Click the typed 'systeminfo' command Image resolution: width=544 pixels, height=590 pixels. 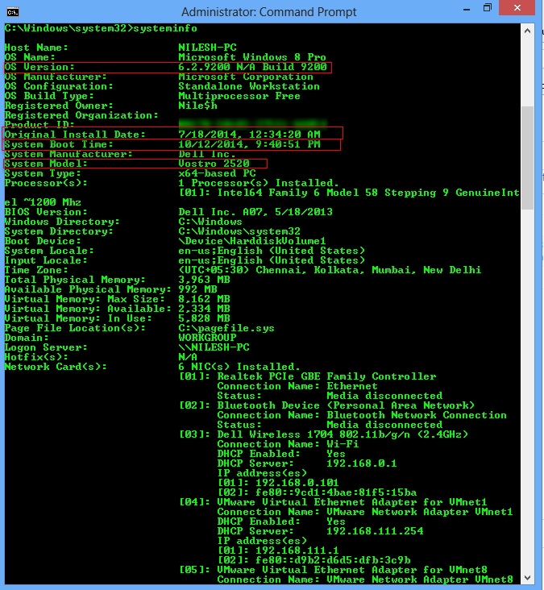pyautogui.click(x=165, y=28)
